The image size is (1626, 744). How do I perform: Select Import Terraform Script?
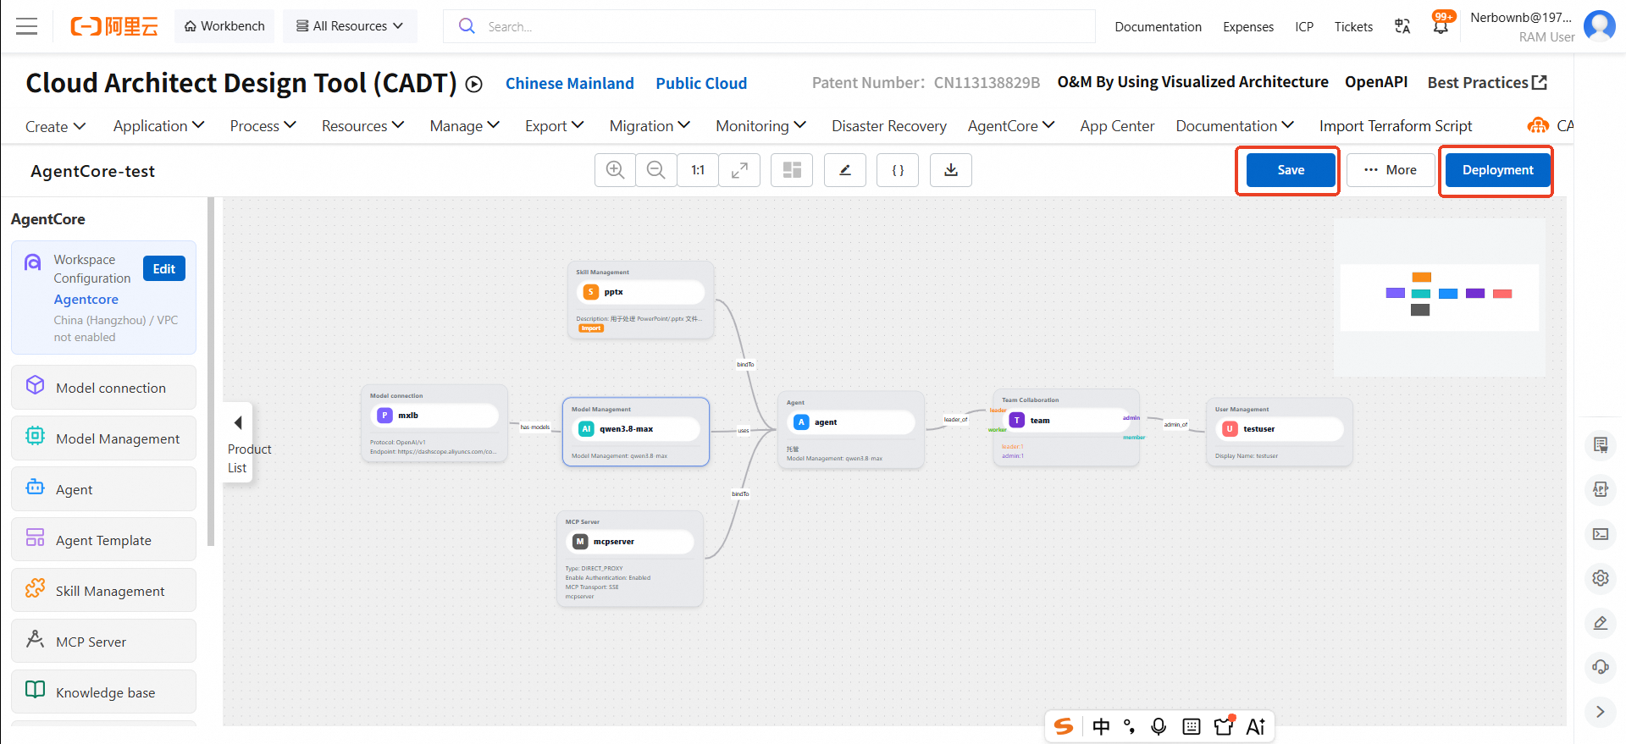(x=1396, y=126)
